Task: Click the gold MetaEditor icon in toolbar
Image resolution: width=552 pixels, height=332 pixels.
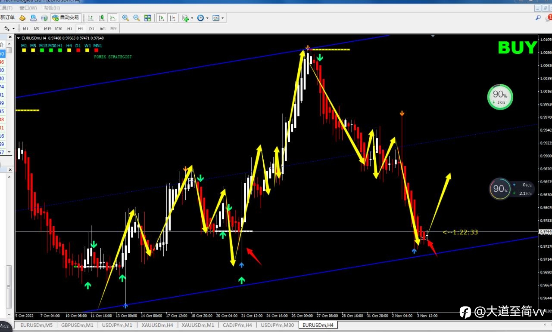Action: (x=22, y=18)
